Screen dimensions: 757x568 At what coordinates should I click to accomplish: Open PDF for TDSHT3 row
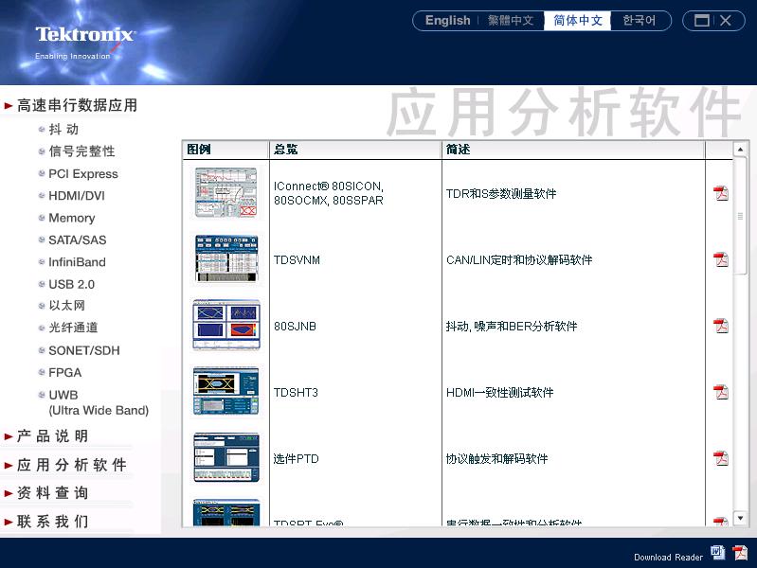coord(721,392)
